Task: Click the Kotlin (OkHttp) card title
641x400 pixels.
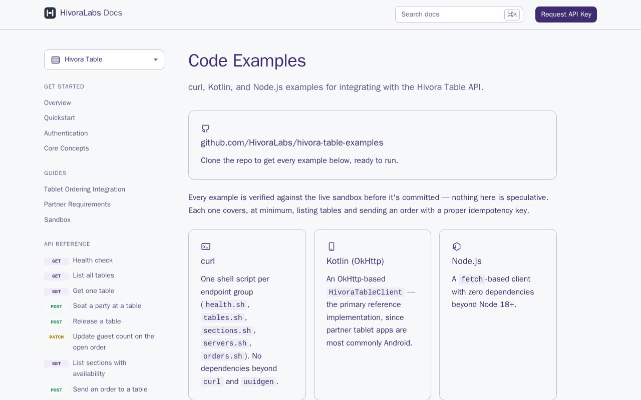Action: [x=355, y=261]
